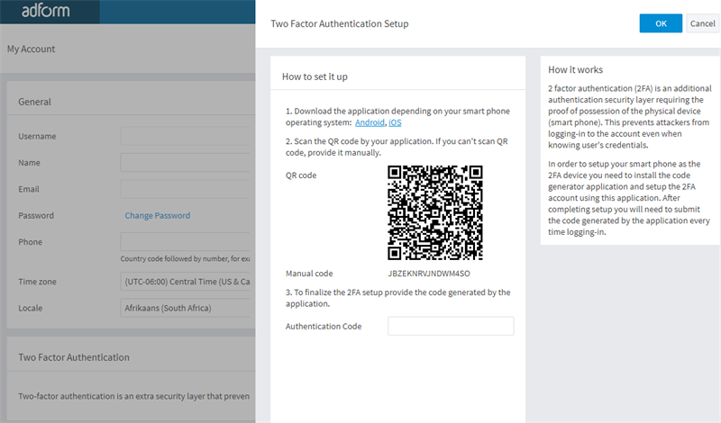Viewport: 721px width, 423px height.
Task: Click the QR code label
Action: [x=301, y=175]
